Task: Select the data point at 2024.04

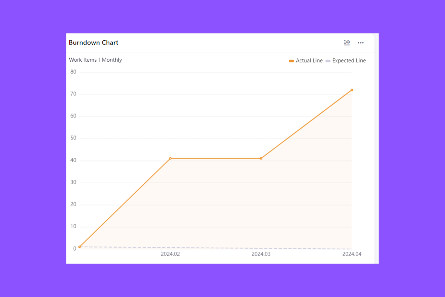Action: [352, 89]
